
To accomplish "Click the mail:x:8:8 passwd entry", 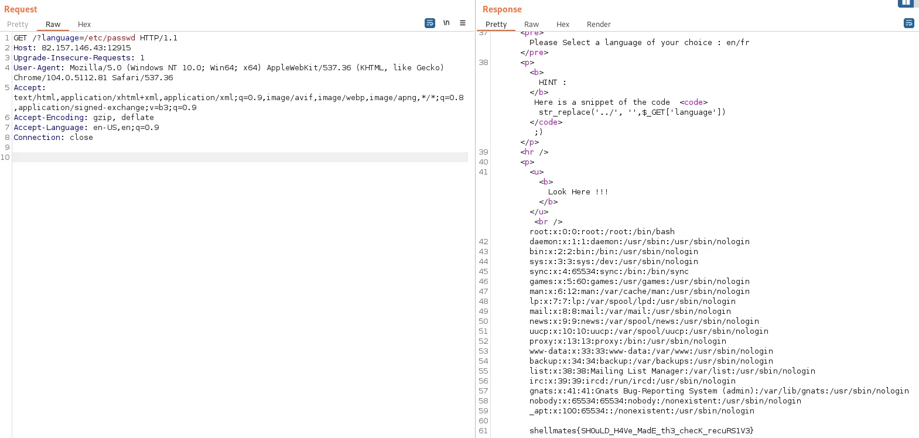I will (x=630, y=312).
